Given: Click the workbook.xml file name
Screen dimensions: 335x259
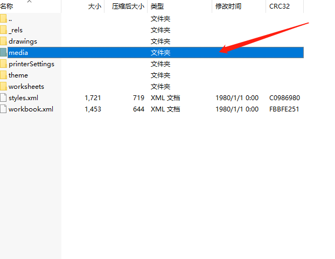Looking at the screenshot, I should (x=31, y=109).
